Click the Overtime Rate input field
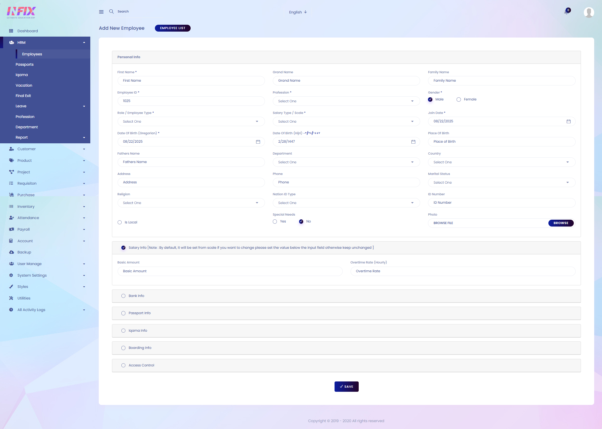 tap(463, 271)
